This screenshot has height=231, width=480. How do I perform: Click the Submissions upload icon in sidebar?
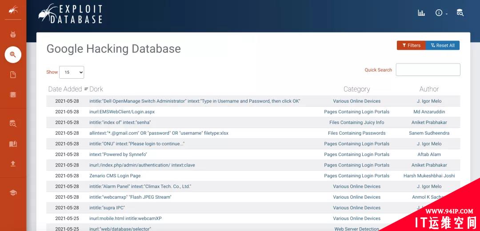coord(13,163)
